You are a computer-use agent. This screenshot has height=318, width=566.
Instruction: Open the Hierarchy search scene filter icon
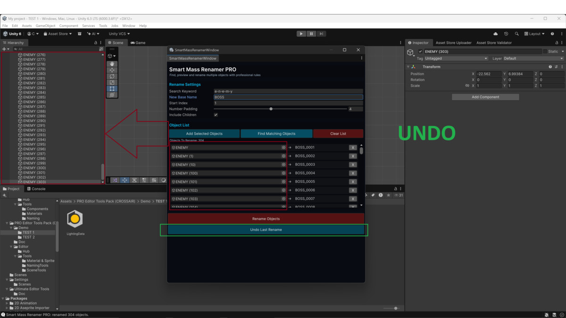(x=101, y=49)
